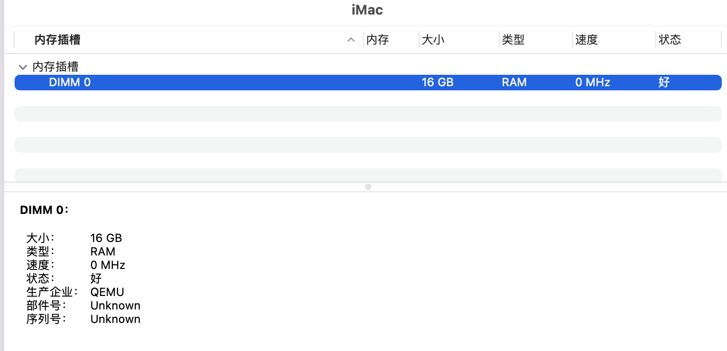Sort by the 内存插槽 column header

57,40
